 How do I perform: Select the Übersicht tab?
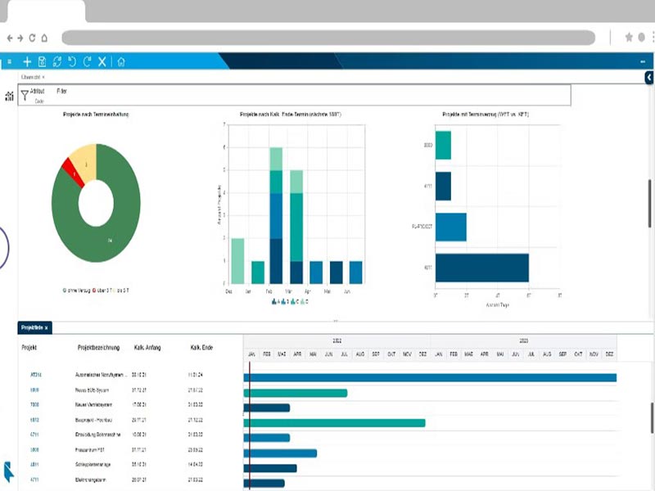tap(33, 77)
